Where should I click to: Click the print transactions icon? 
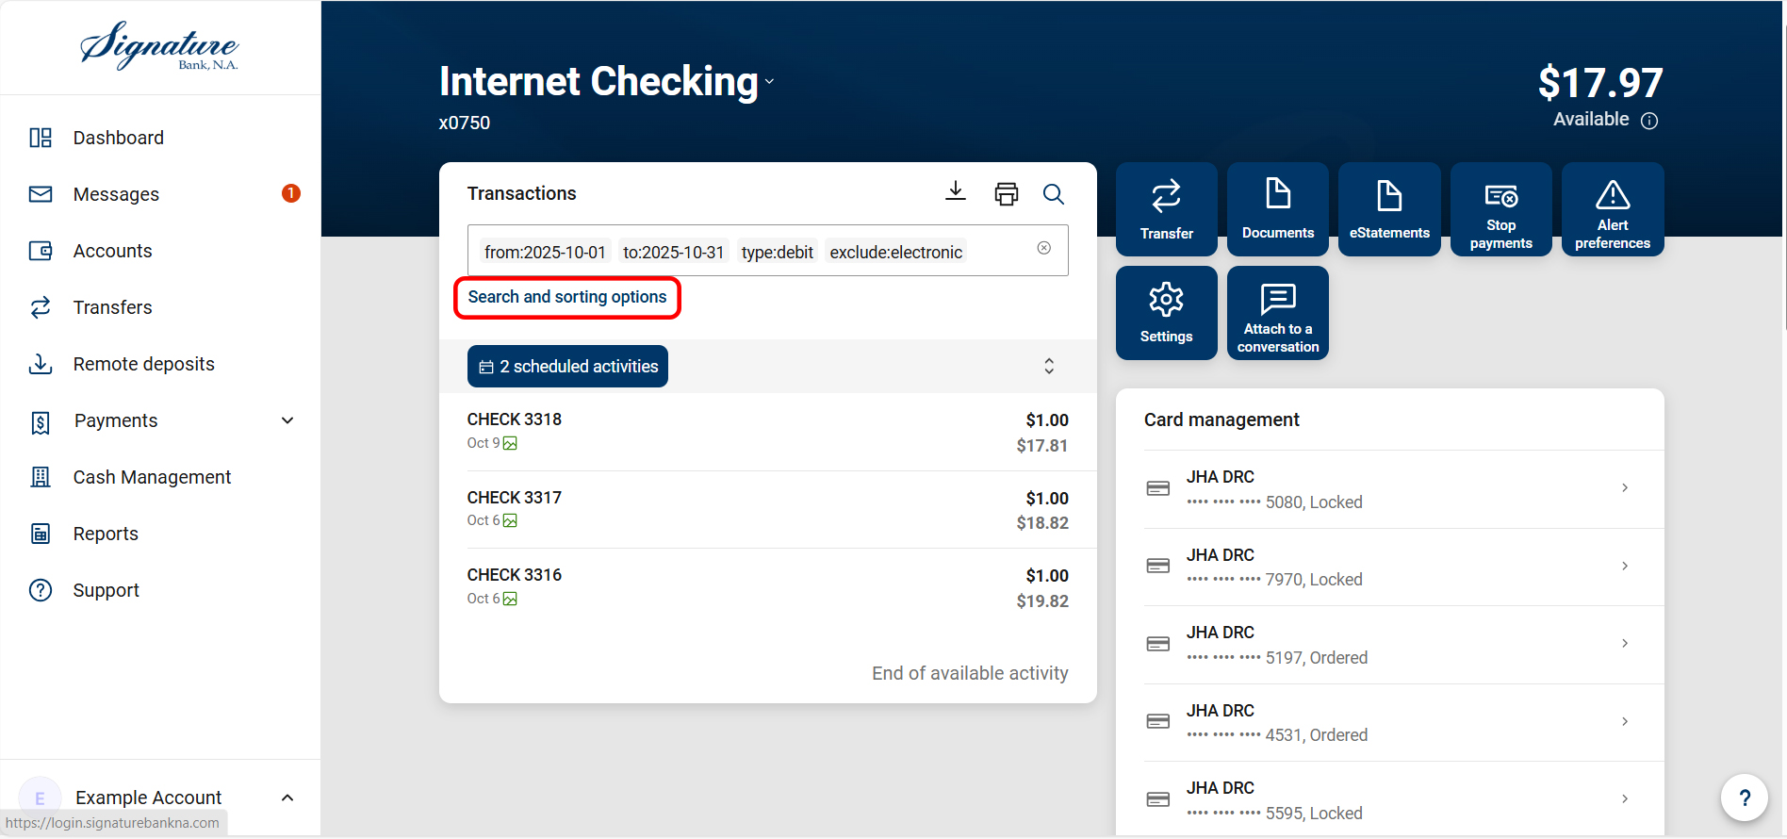pos(1006,193)
